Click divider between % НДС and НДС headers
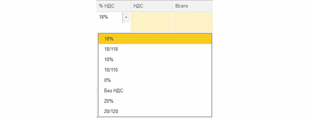The image size is (309, 118). point(131,6)
